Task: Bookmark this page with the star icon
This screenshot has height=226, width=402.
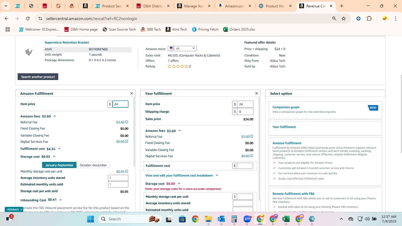Action: [344, 19]
